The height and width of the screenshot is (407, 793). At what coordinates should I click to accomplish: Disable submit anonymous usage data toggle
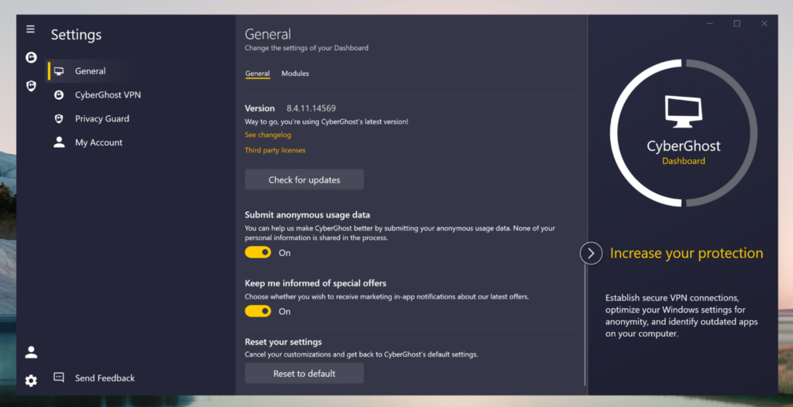tap(258, 252)
